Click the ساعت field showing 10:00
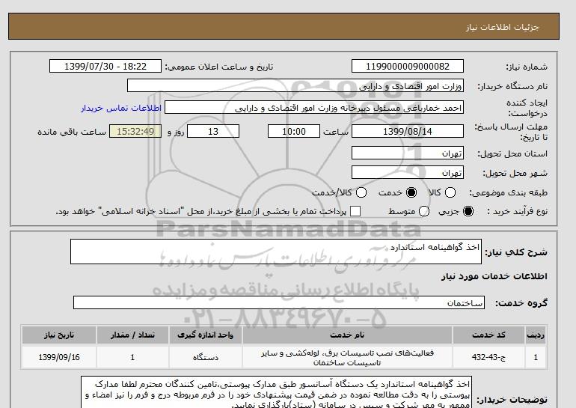 (294, 131)
